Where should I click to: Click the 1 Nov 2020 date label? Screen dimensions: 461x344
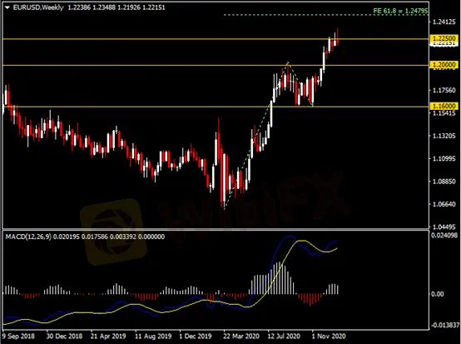(329, 336)
